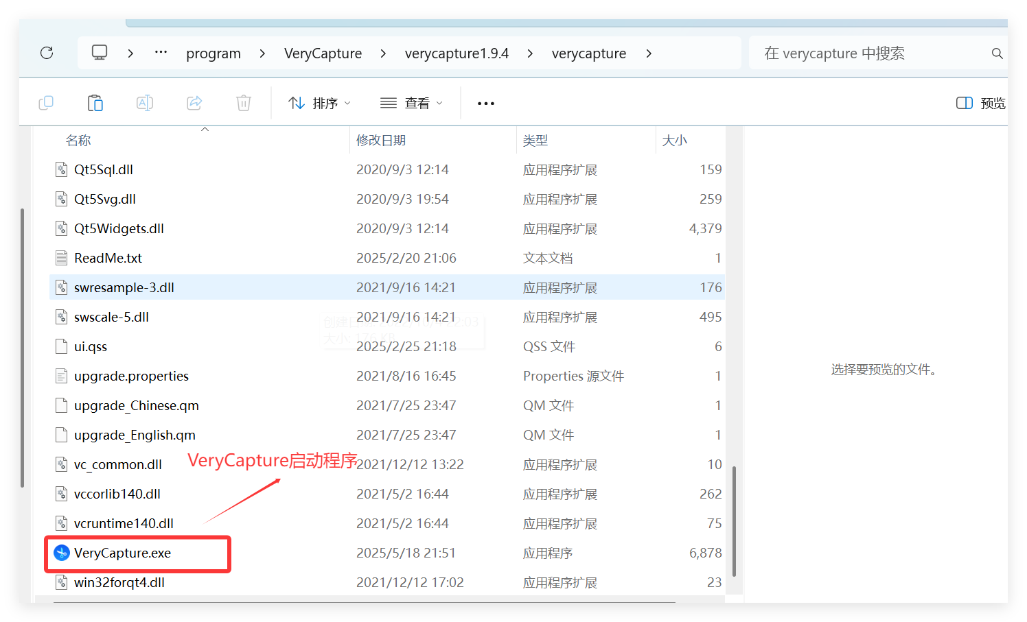
Task: Select the file name Qt5Widgets.dll
Action: point(119,228)
